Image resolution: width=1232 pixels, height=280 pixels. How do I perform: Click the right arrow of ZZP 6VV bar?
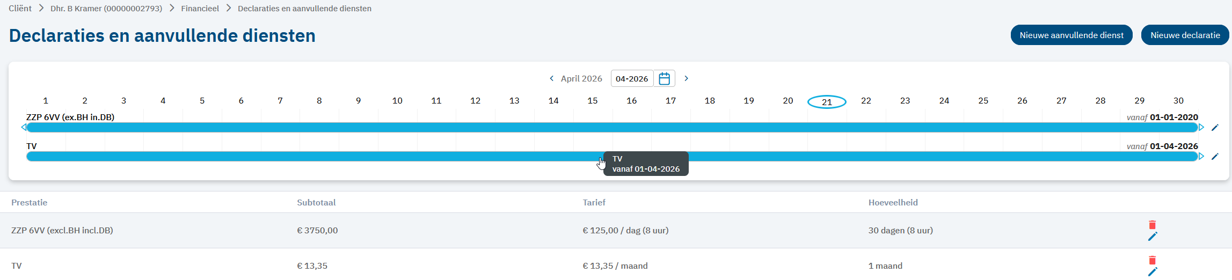pyautogui.click(x=1201, y=127)
